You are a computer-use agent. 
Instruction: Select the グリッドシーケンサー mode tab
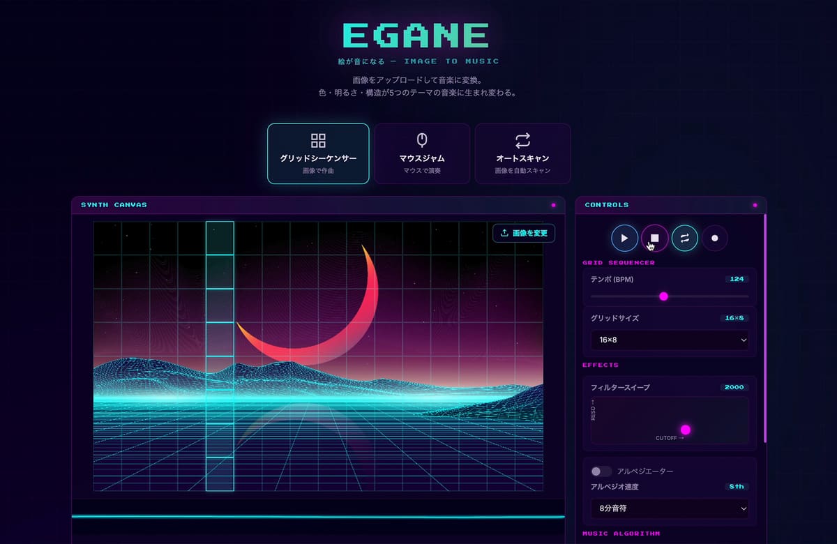318,153
